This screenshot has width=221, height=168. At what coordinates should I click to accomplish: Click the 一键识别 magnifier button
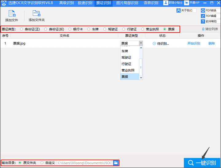pos(202,163)
